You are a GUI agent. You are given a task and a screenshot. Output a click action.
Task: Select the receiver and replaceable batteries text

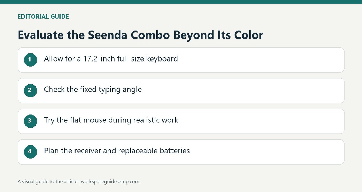tap(117, 151)
